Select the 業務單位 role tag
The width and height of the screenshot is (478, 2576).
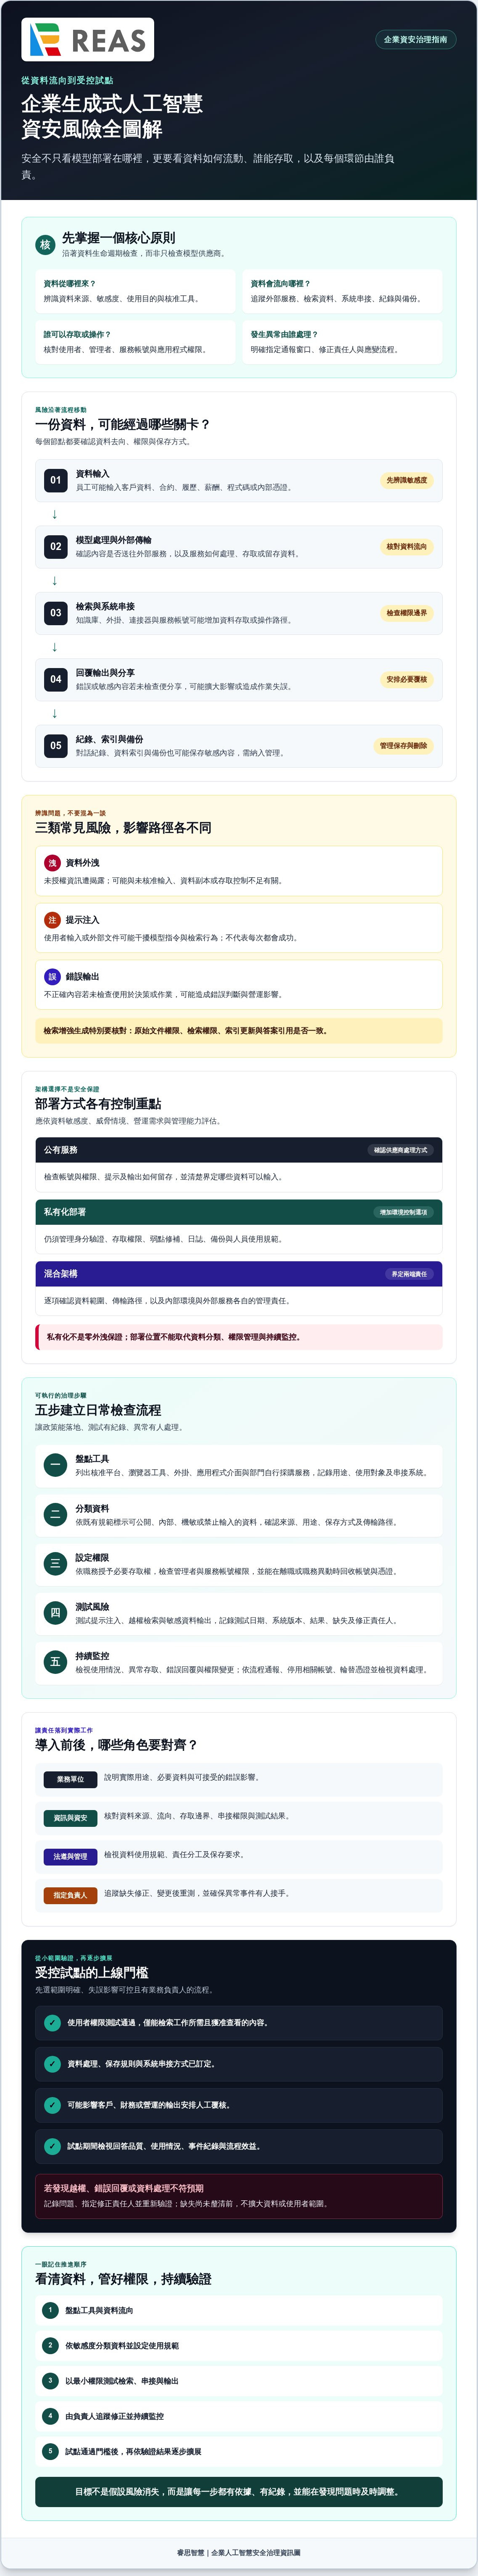coord(70,1780)
